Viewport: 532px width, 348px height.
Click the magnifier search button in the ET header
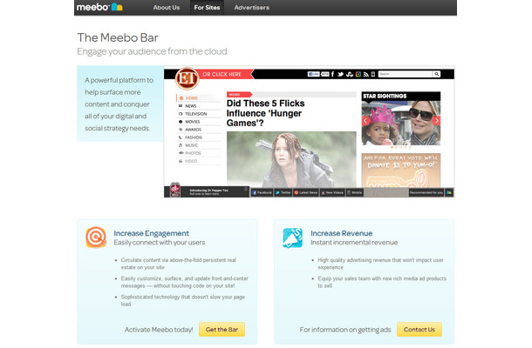[x=437, y=74]
